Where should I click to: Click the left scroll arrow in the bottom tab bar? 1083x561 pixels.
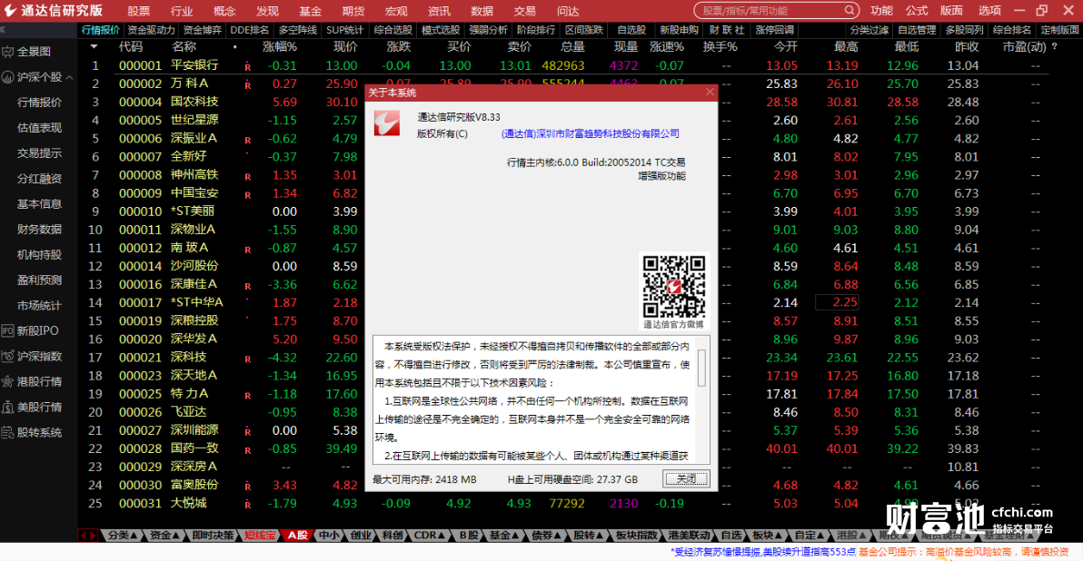point(84,536)
